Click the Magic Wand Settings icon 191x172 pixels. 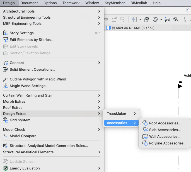click(6, 86)
